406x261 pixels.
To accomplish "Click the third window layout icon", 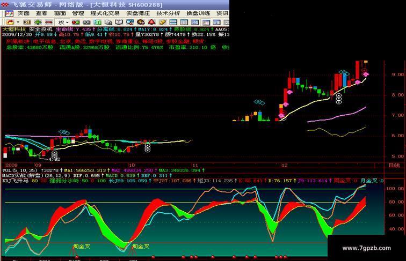I will pos(216,23).
